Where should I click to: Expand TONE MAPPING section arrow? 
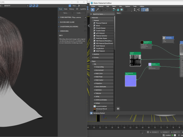tap(59, 18)
